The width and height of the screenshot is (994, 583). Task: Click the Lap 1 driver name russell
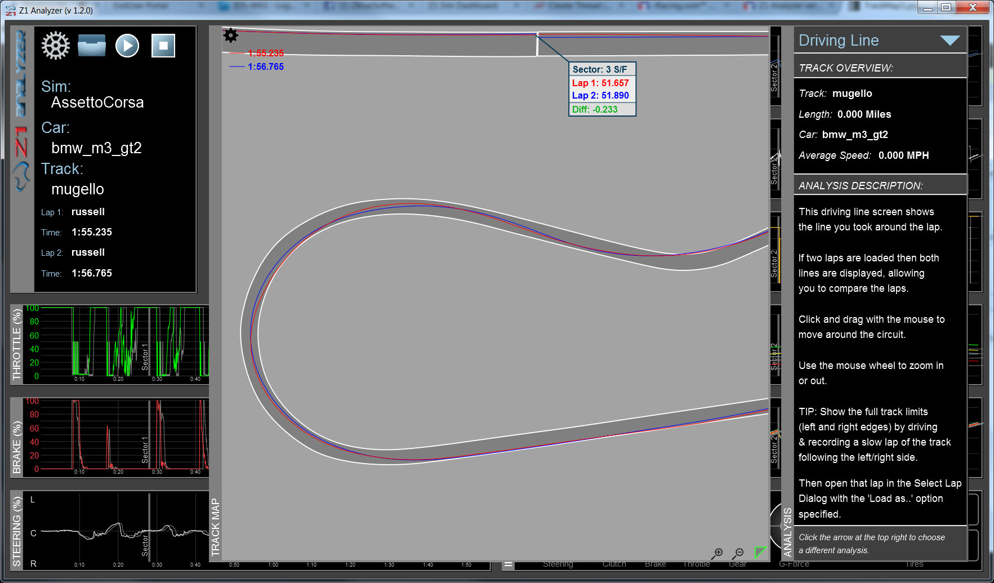point(88,212)
